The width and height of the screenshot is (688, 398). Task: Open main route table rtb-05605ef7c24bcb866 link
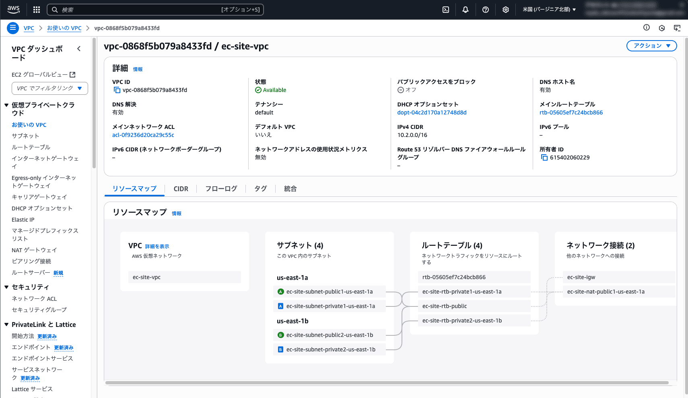[x=571, y=112]
